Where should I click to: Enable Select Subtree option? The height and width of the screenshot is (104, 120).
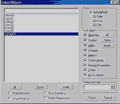[10, 98]
